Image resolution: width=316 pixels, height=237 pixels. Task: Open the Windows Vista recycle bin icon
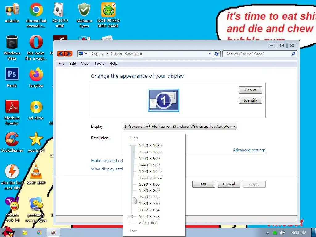[12, 47]
